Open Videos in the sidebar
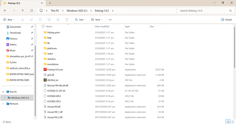The image size is (236, 124). coord(11,45)
